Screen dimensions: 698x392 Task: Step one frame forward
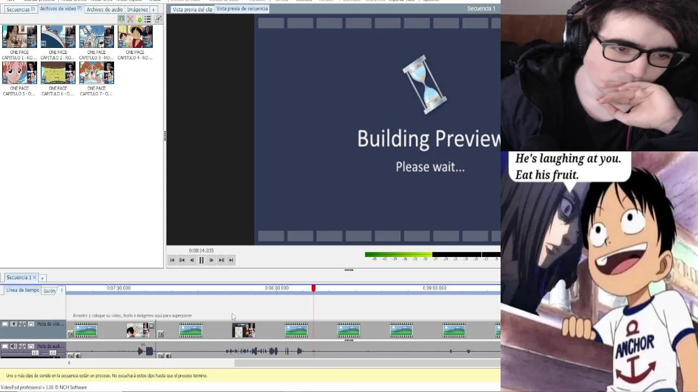(212, 260)
